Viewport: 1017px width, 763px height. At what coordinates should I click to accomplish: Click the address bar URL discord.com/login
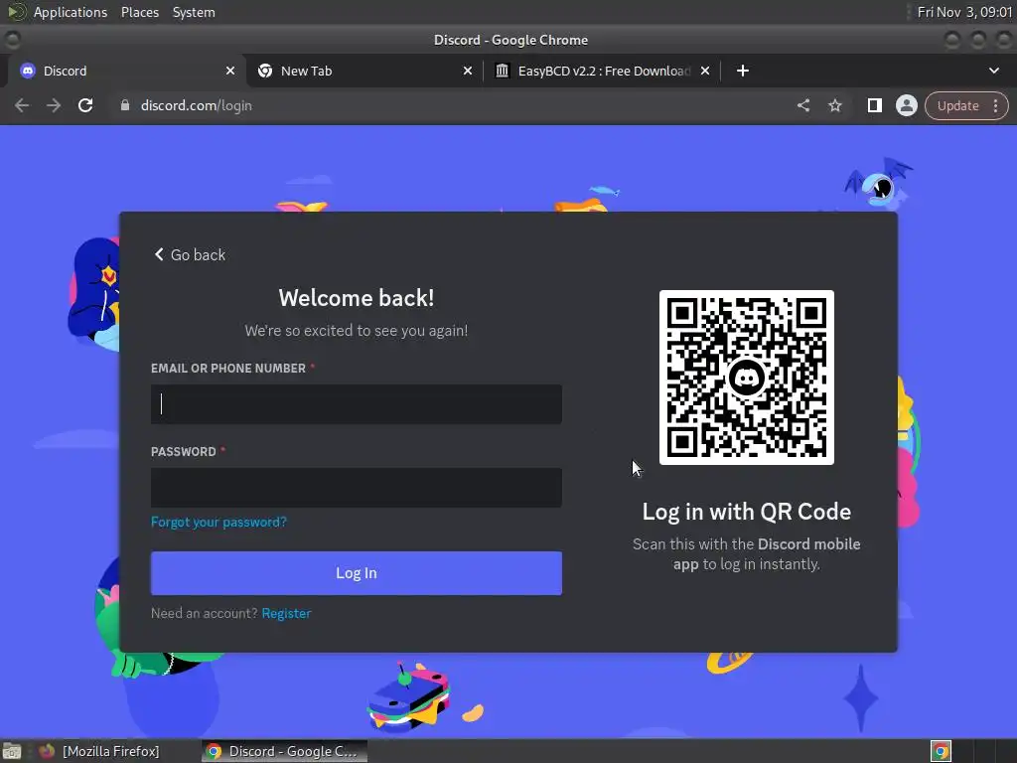coord(196,105)
